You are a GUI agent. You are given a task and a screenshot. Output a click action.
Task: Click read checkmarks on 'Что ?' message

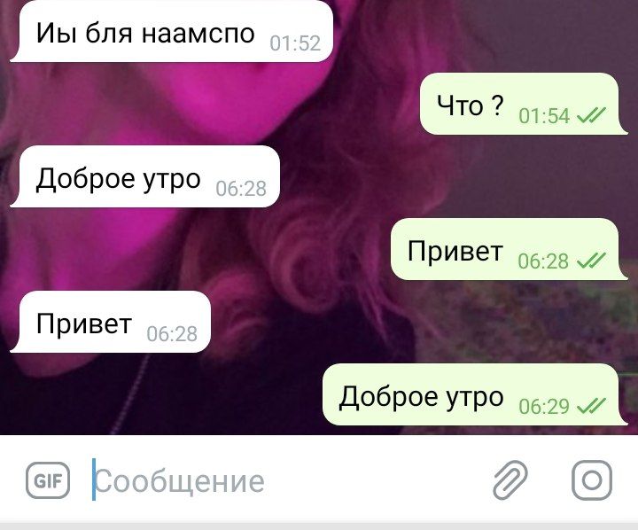pyautogui.click(x=592, y=115)
